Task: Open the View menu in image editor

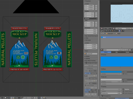Action: (106, 29)
